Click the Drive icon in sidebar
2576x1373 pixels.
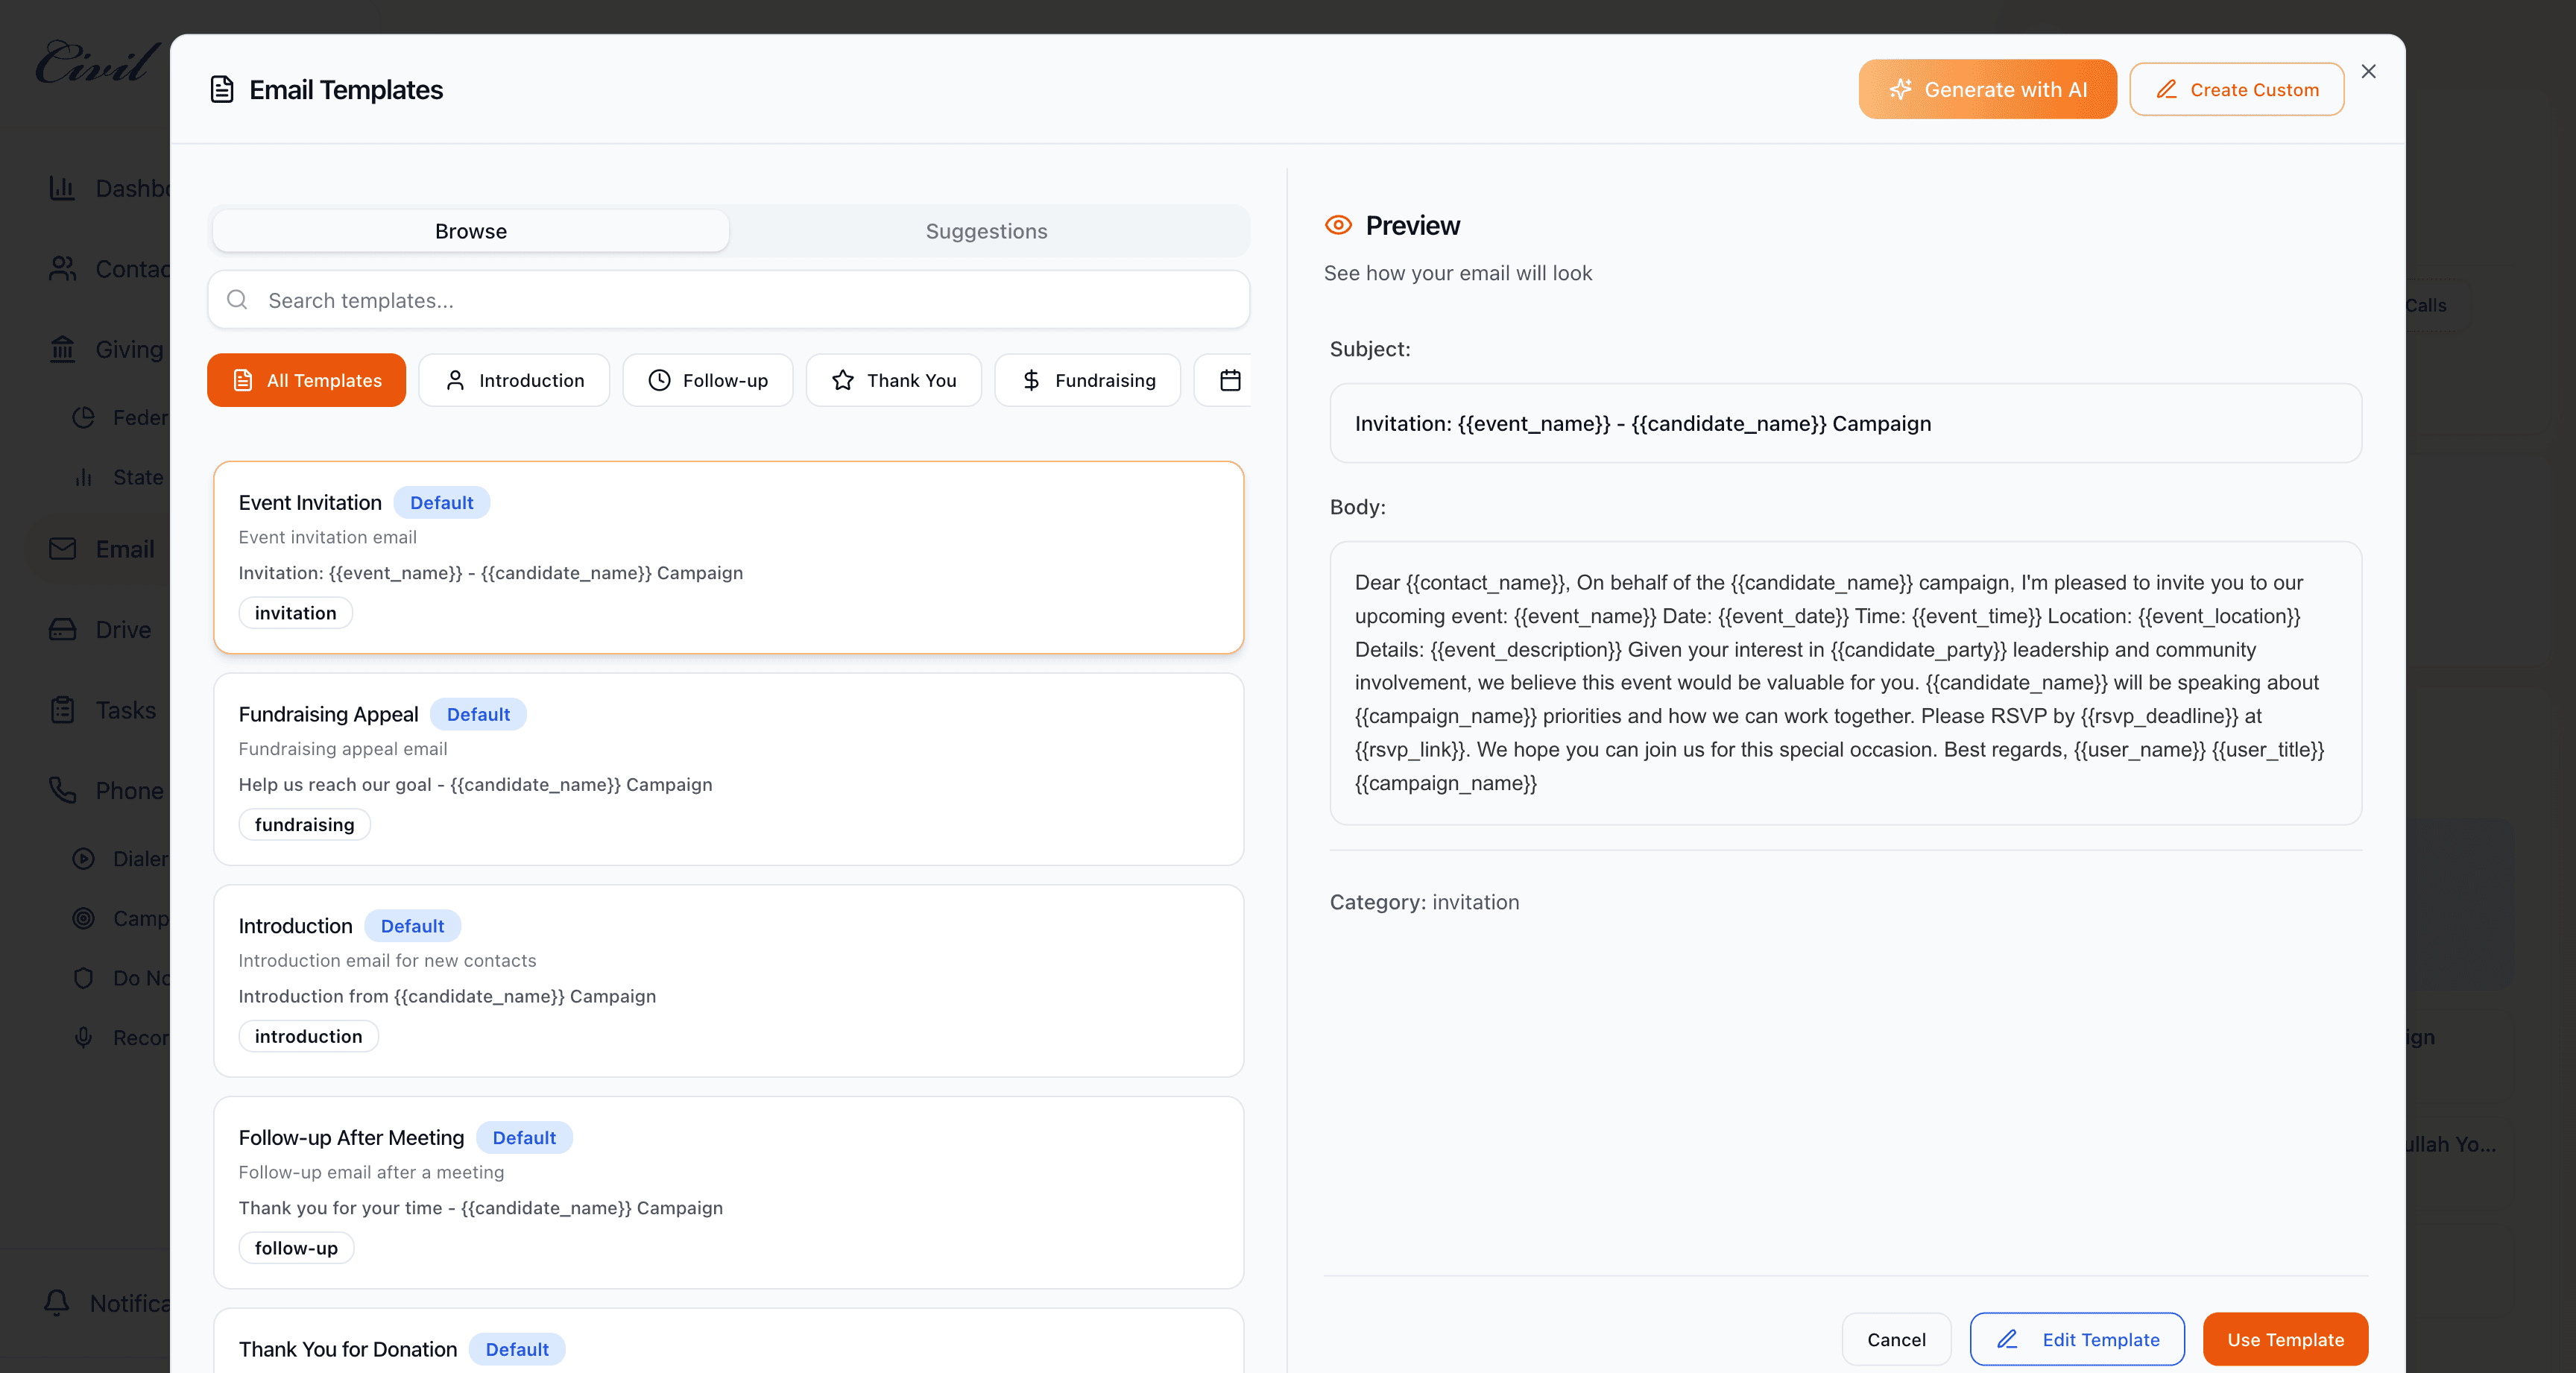tap(62, 629)
